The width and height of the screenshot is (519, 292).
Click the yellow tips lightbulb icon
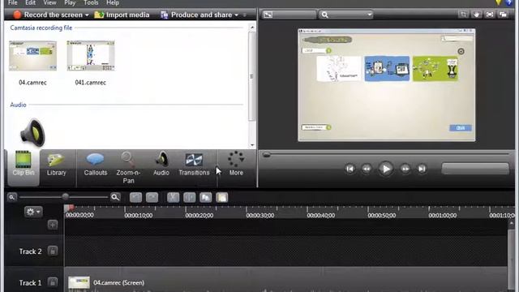499,2
